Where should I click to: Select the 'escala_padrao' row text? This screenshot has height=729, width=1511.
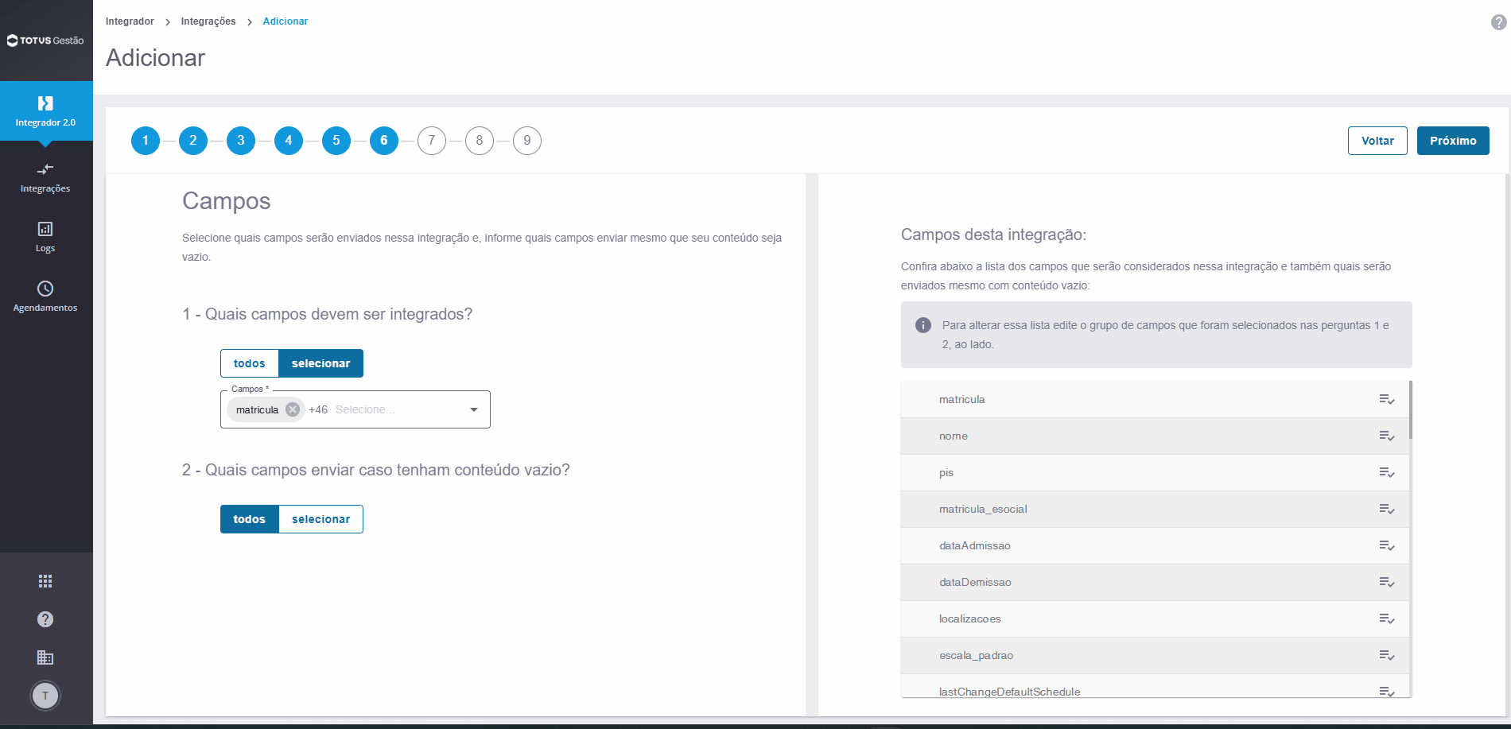(x=977, y=655)
